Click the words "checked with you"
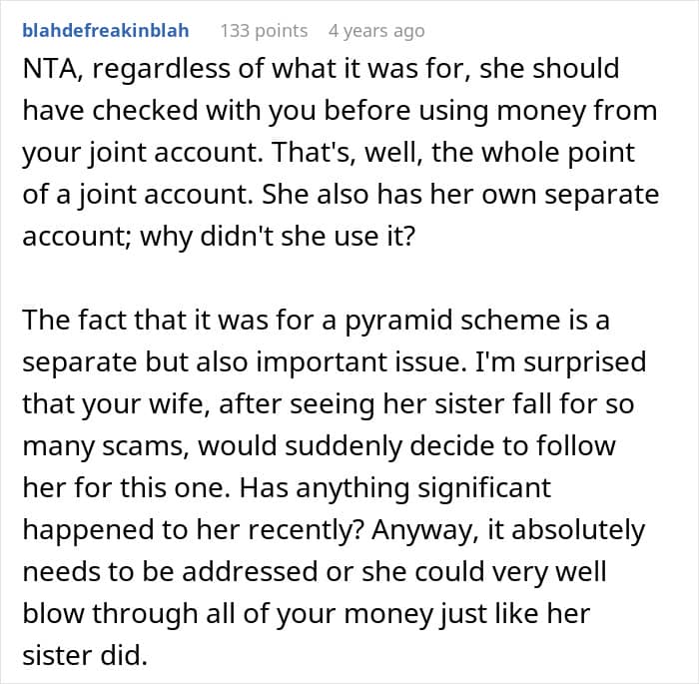699x684 pixels. pyautogui.click(x=193, y=111)
